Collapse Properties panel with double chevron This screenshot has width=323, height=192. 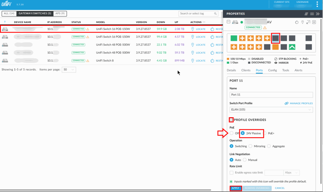(x=318, y=14)
